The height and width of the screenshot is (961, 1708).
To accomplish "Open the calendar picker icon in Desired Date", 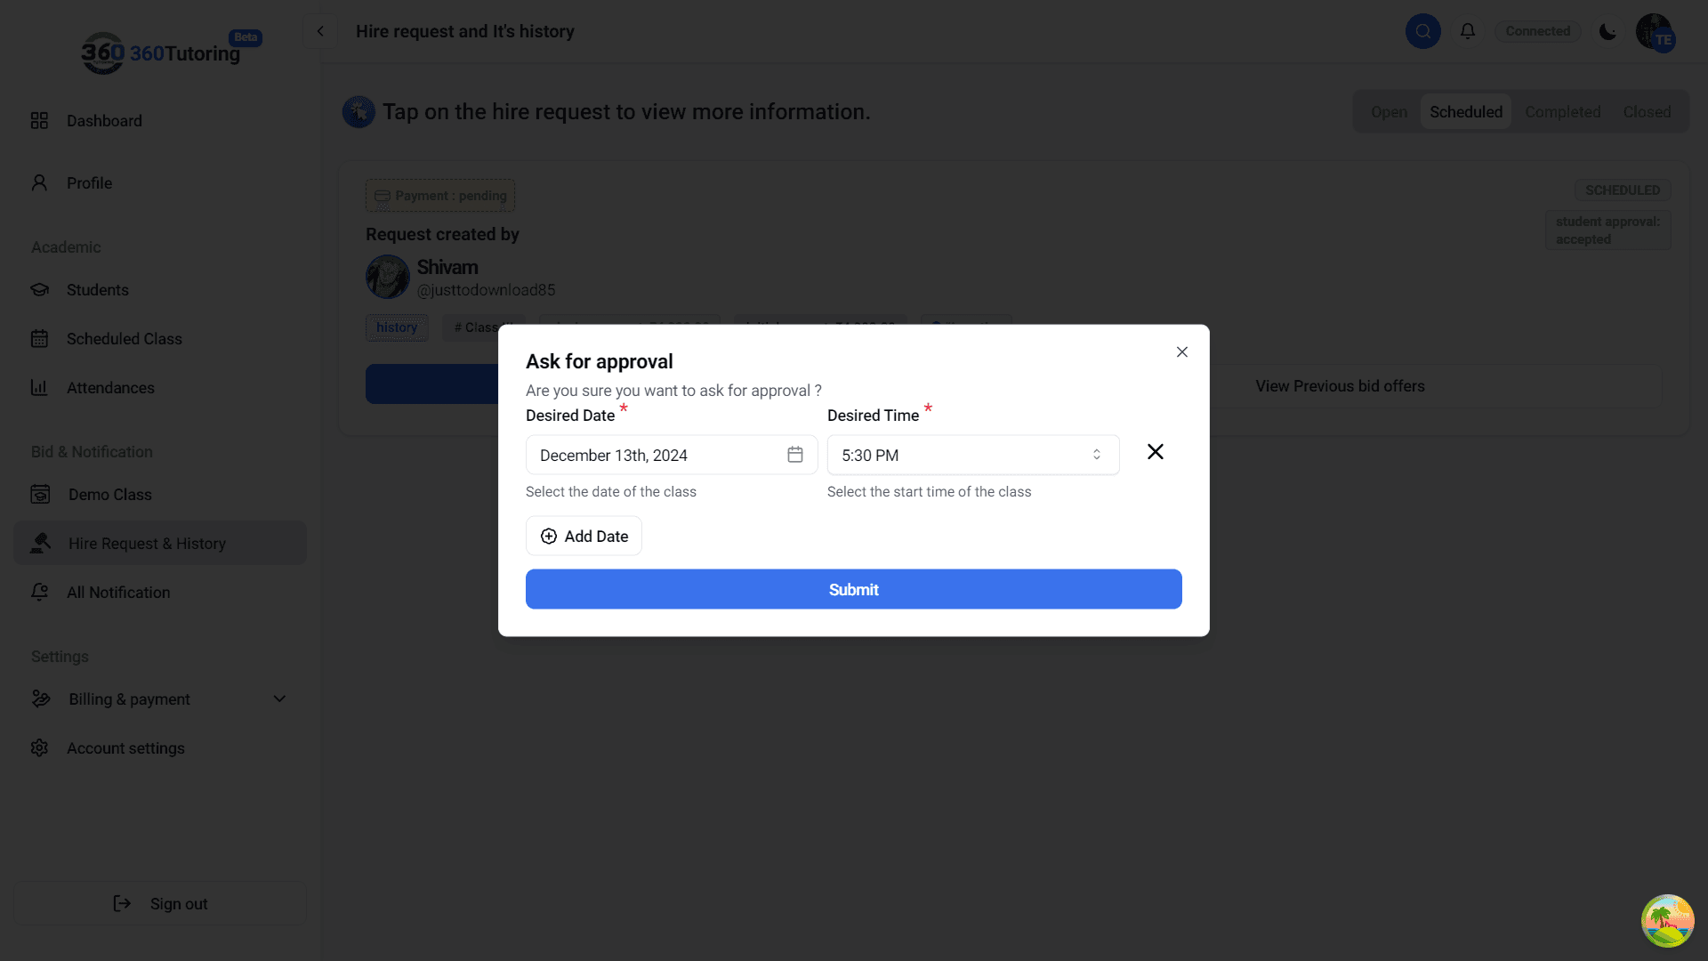I will (x=795, y=455).
